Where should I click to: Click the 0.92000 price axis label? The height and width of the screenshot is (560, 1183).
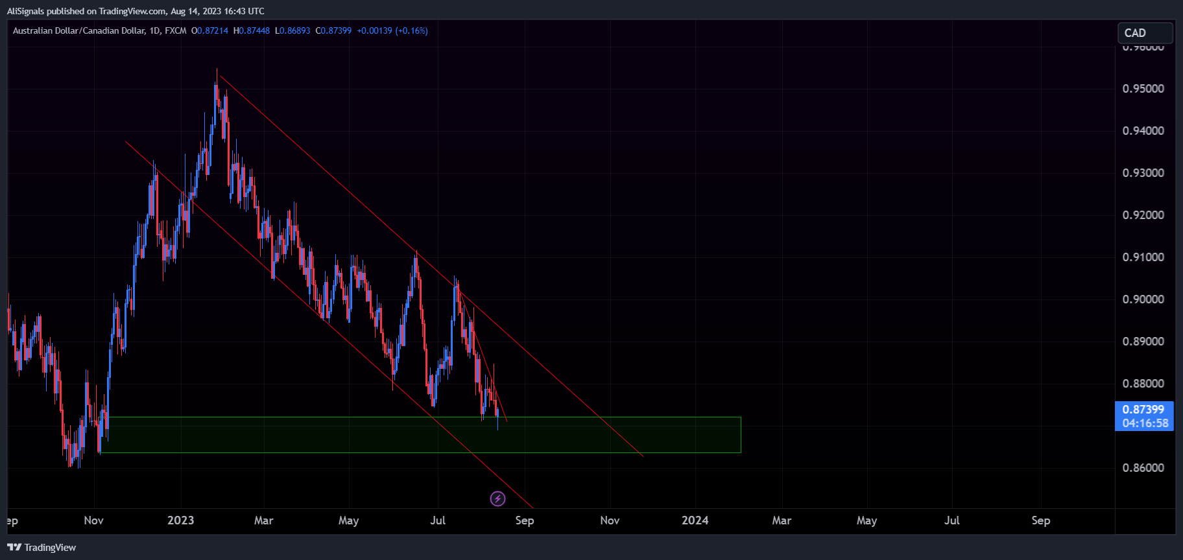coord(1143,215)
